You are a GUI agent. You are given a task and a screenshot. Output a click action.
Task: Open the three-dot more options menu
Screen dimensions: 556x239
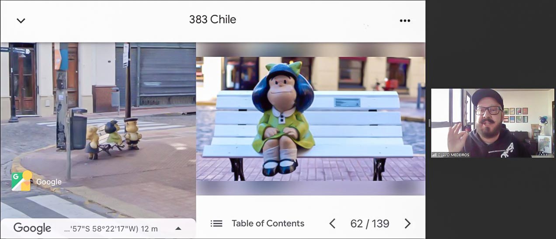tap(405, 20)
